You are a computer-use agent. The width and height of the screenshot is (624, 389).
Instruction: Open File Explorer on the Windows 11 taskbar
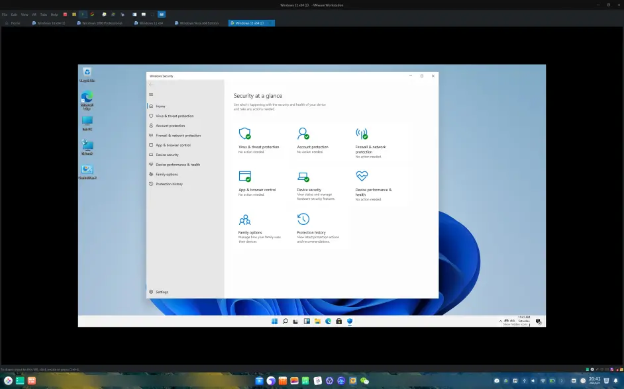click(x=317, y=321)
